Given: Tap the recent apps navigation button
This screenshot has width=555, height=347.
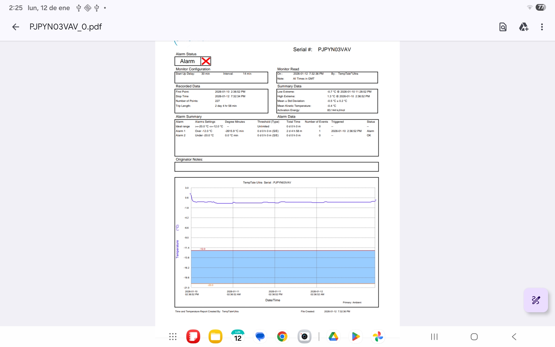Looking at the screenshot, I should [x=434, y=337].
